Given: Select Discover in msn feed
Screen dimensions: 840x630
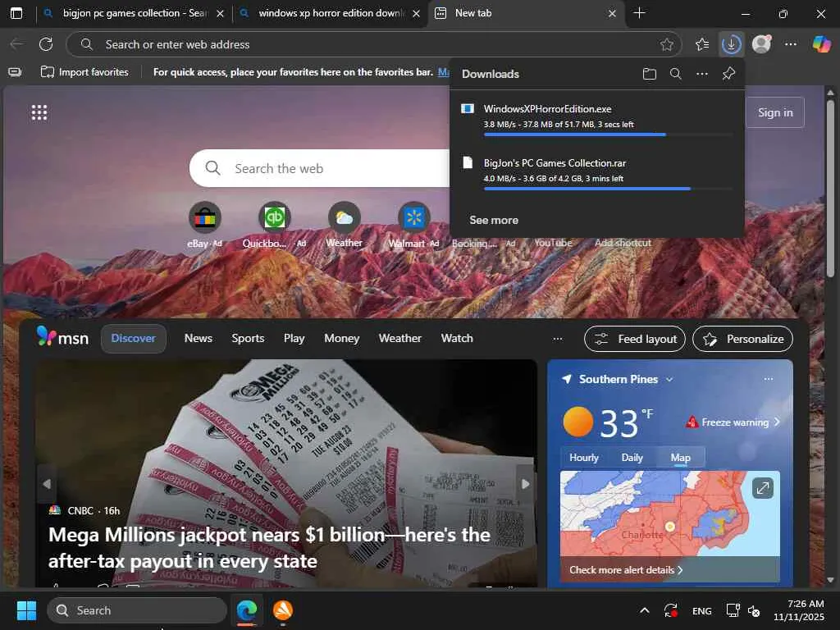Looking at the screenshot, I should 134,339.
